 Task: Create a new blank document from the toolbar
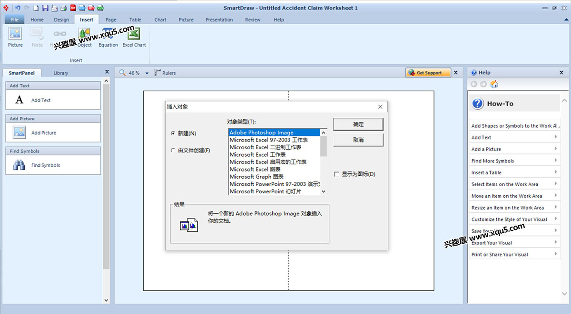[36, 8]
